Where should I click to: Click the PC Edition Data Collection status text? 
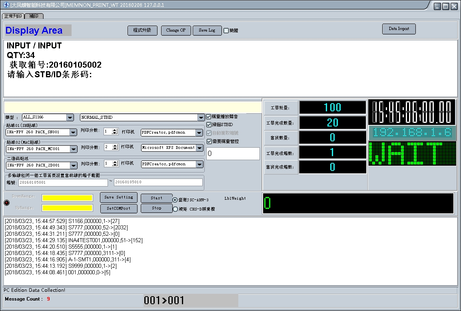point(34,290)
